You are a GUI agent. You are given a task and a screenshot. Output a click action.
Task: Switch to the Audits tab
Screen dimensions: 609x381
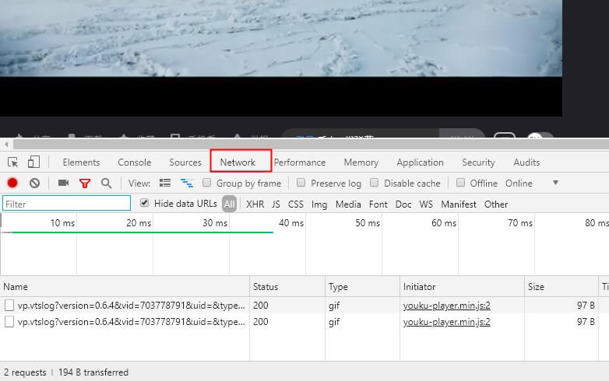coord(526,163)
